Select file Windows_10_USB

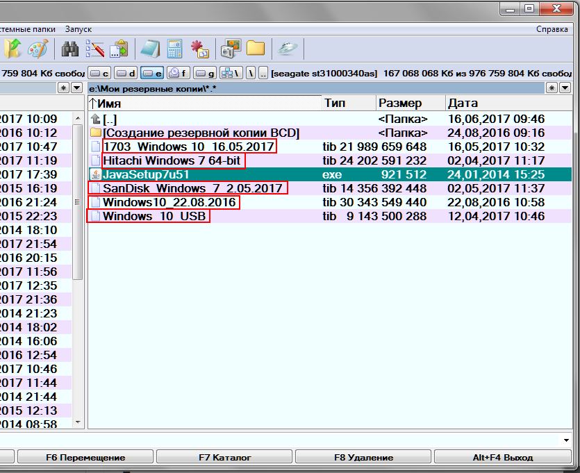click(329, 216)
